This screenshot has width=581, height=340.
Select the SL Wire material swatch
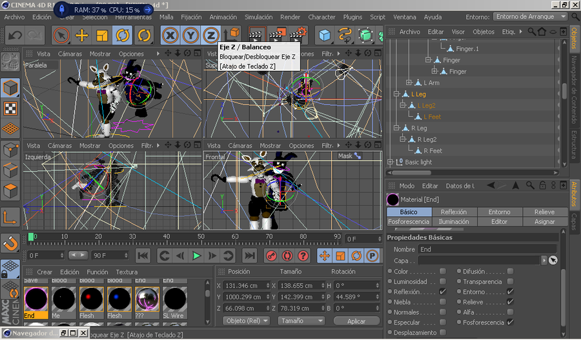[x=174, y=302]
